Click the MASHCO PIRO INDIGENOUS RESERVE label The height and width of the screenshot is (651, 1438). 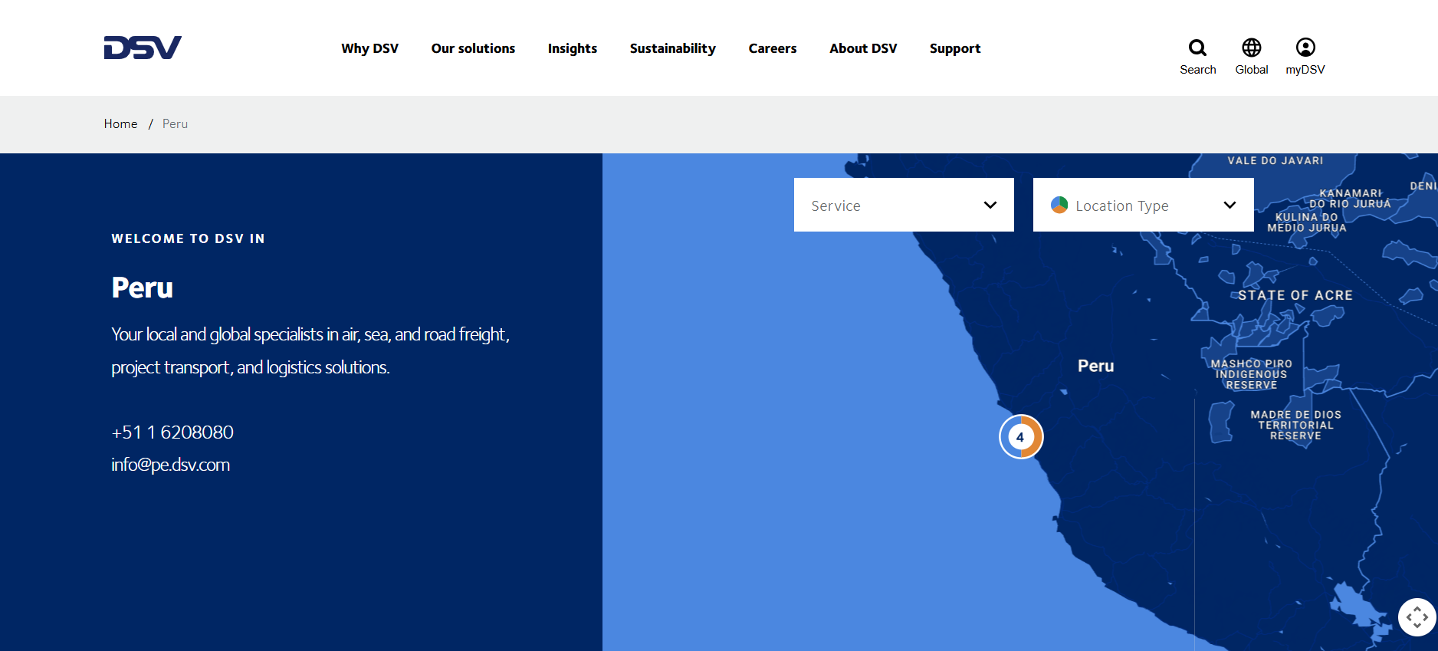click(x=1252, y=375)
